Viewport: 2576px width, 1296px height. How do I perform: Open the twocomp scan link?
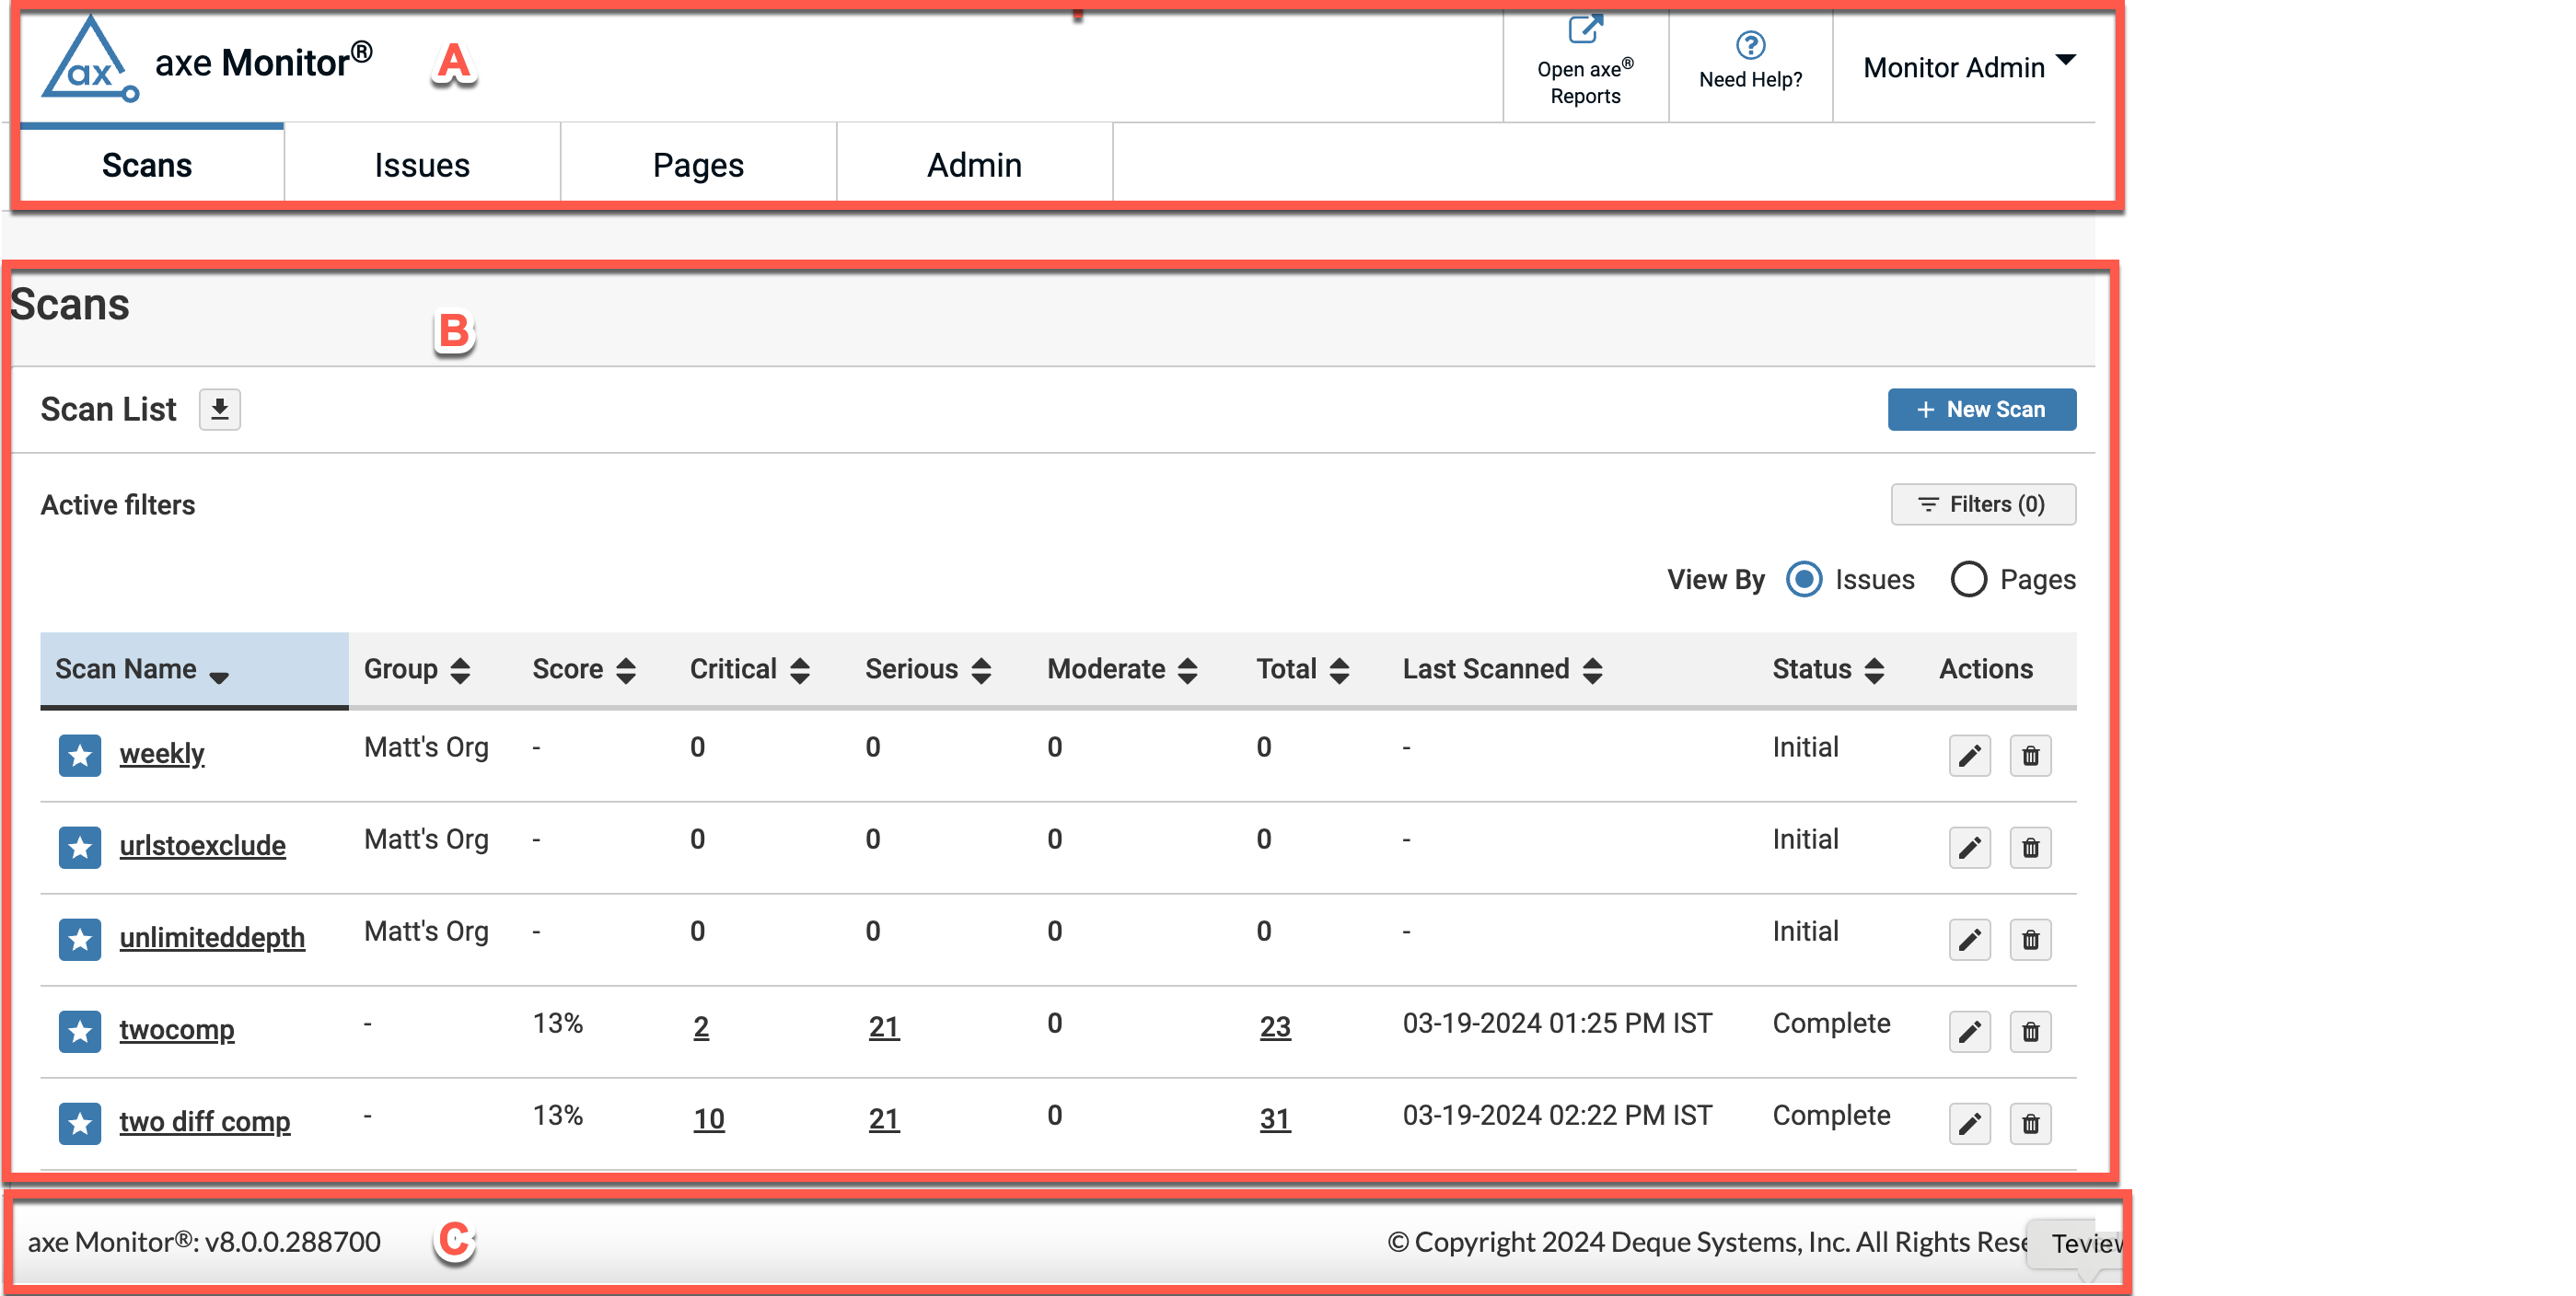coord(177,1029)
